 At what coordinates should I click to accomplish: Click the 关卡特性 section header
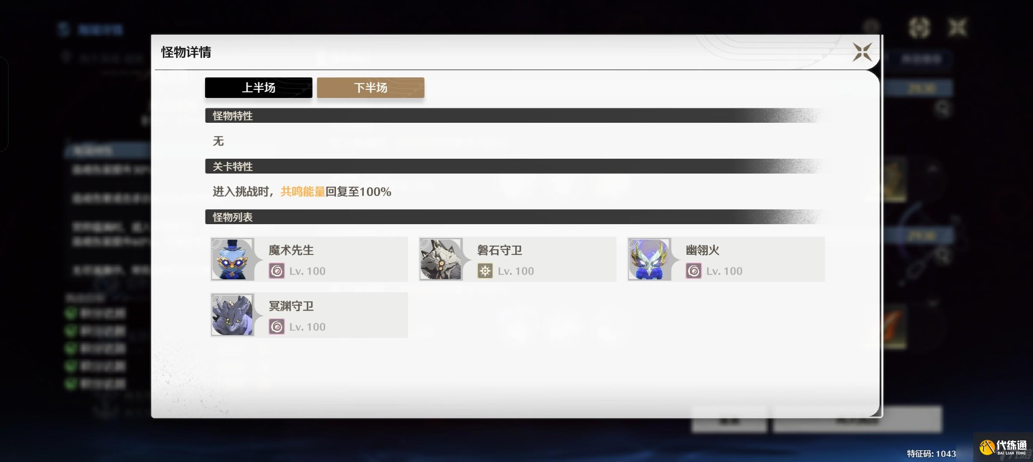[518, 166]
